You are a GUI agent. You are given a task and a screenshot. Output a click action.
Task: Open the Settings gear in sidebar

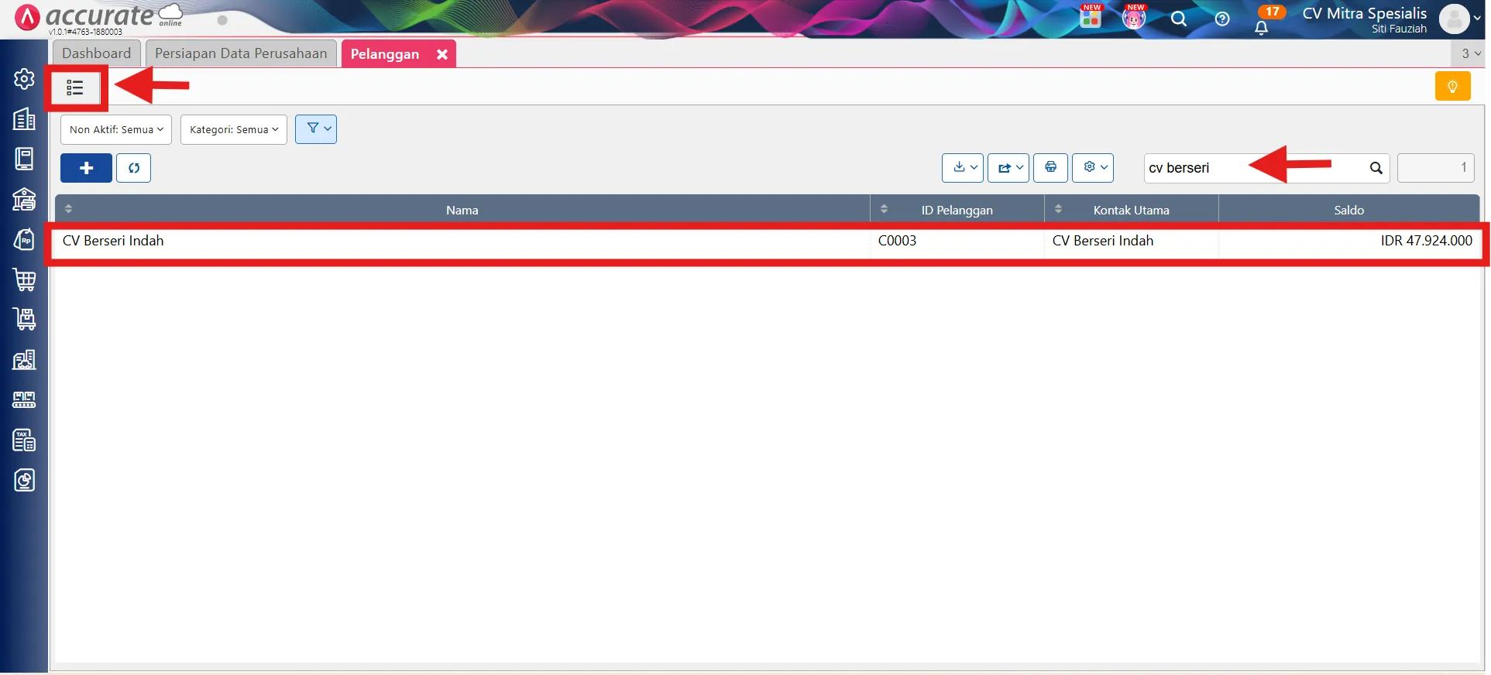pyautogui.click(x=24, y=79)
